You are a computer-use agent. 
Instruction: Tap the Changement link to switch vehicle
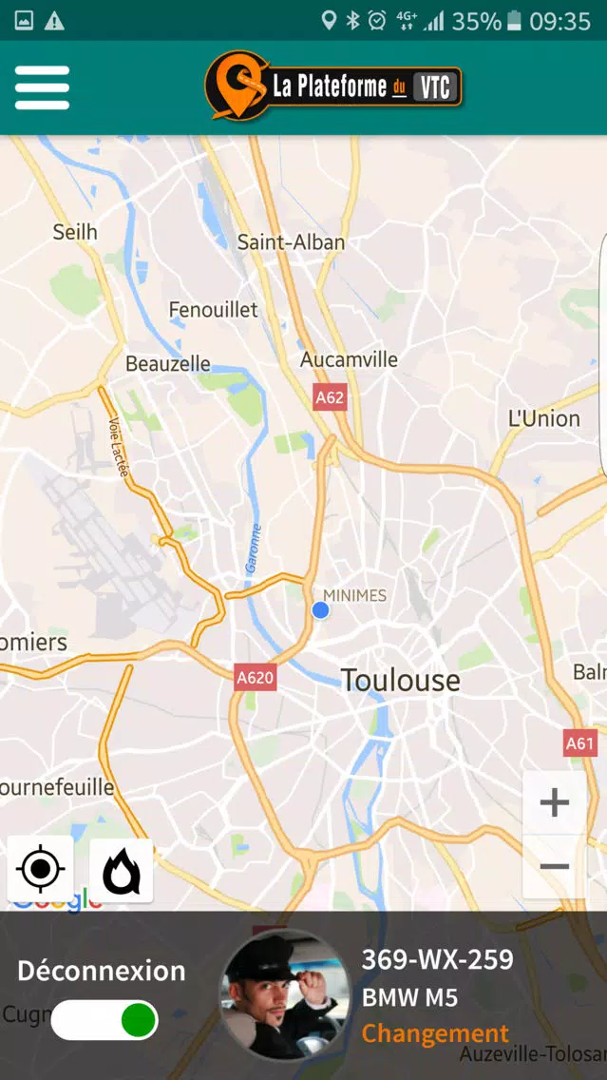[435, 1033]
